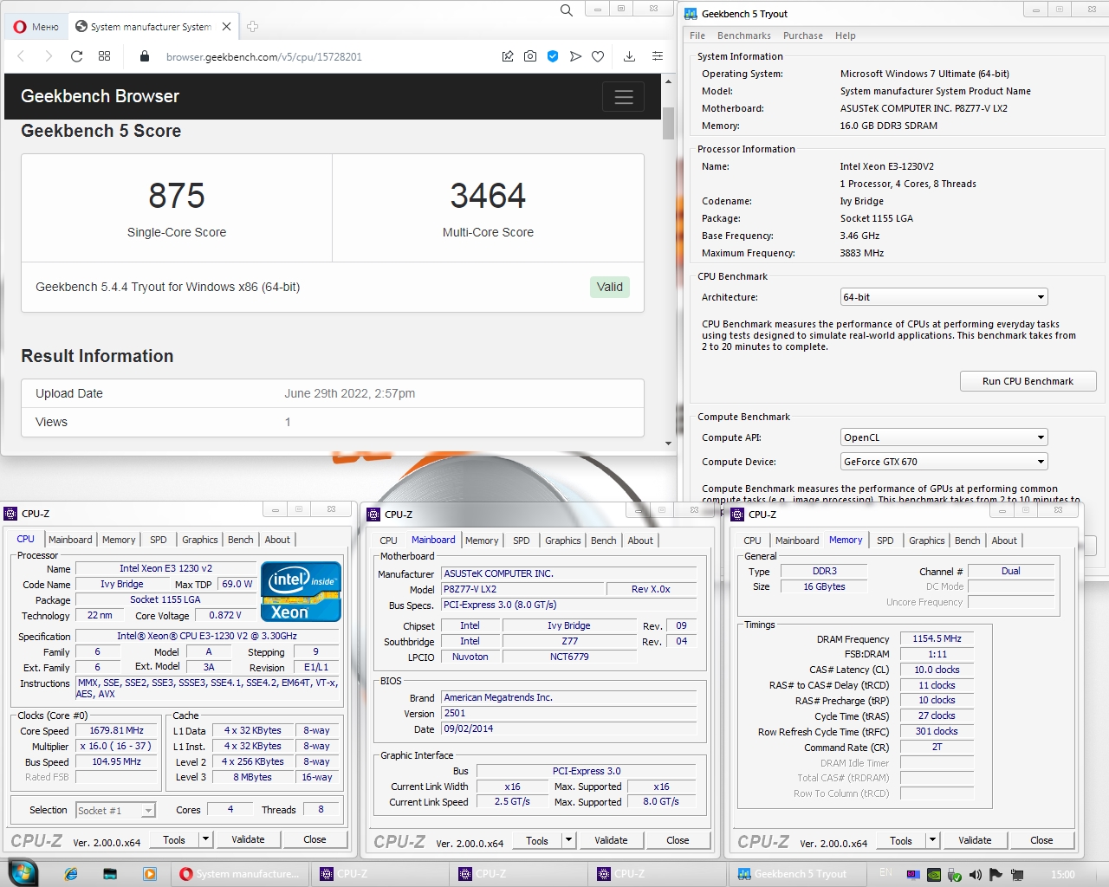Take a snapshot with the camera icon
The width and height of the screenshot is (1109, 887).
click(x=530, y=56)
